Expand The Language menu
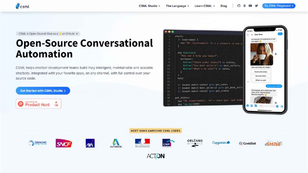This screenshot has height=173, width=308. [x=177, y=6]
